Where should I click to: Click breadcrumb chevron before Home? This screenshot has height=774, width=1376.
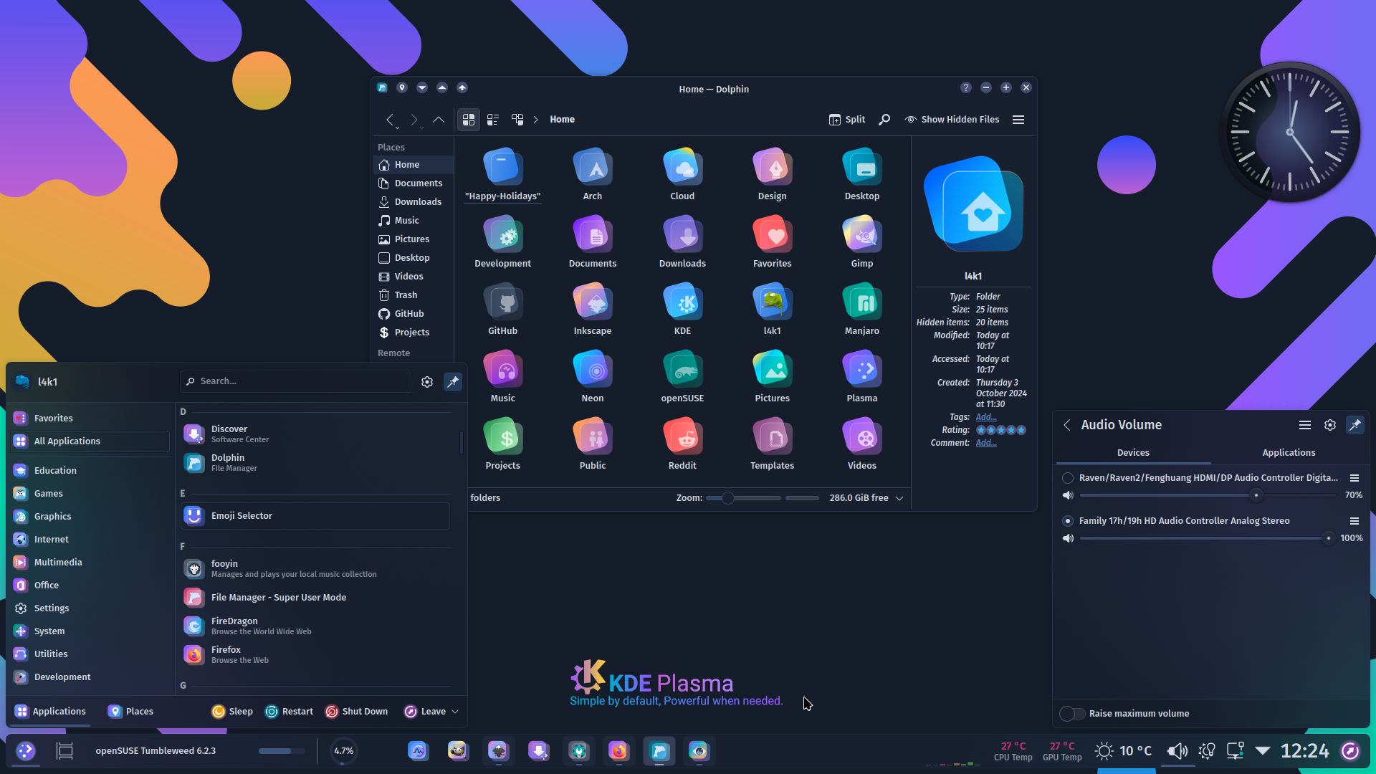[536, 120]
